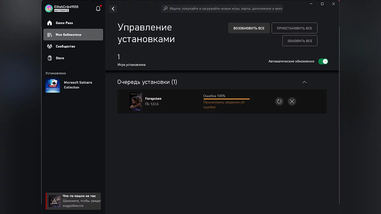The width and height of the screenshot is (381, 214).
Task: Open the notifications bell
Action: [98, 9]
